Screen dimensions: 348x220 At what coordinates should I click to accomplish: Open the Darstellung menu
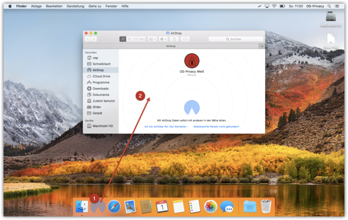pos(75,6)
